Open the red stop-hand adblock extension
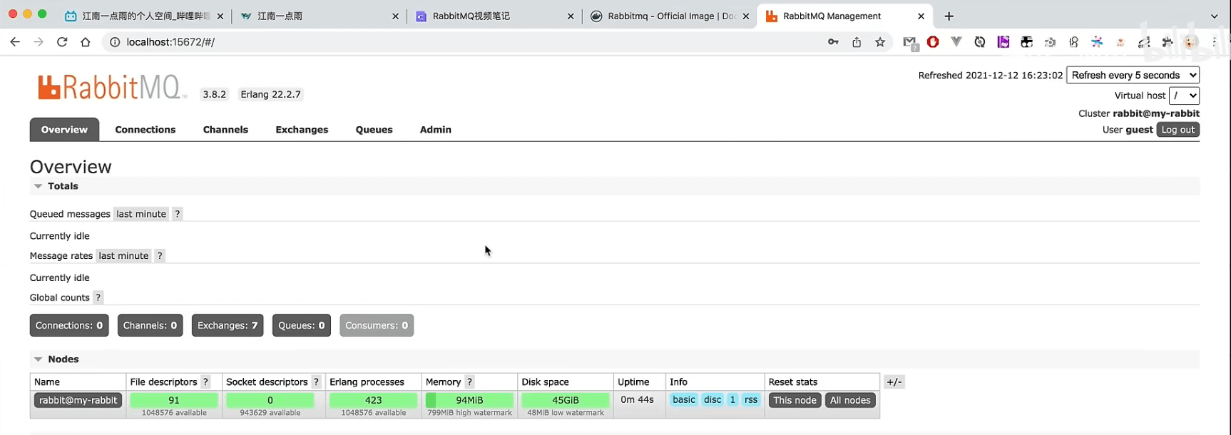 coord(933,42)
